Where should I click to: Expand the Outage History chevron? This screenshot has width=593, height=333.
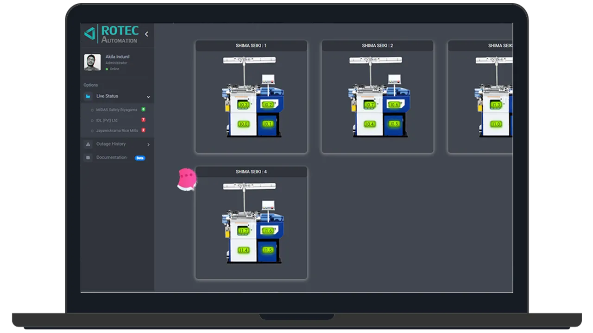(x=148, y=145)
